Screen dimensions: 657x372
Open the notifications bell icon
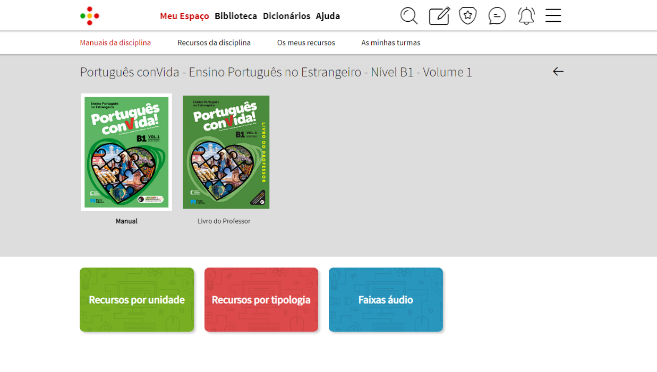(x=526, y=16)
